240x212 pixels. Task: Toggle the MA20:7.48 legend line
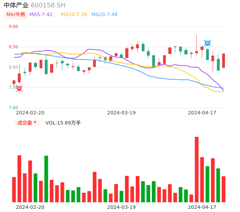tap(104, 15)
